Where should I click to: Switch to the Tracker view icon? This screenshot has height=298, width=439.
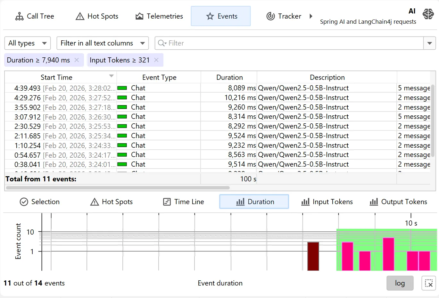coord(271,16)
